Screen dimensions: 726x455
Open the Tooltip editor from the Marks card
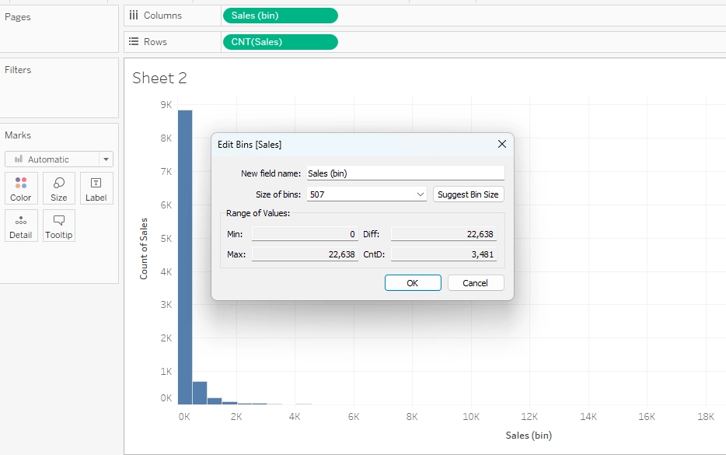[x=58, y=225]
